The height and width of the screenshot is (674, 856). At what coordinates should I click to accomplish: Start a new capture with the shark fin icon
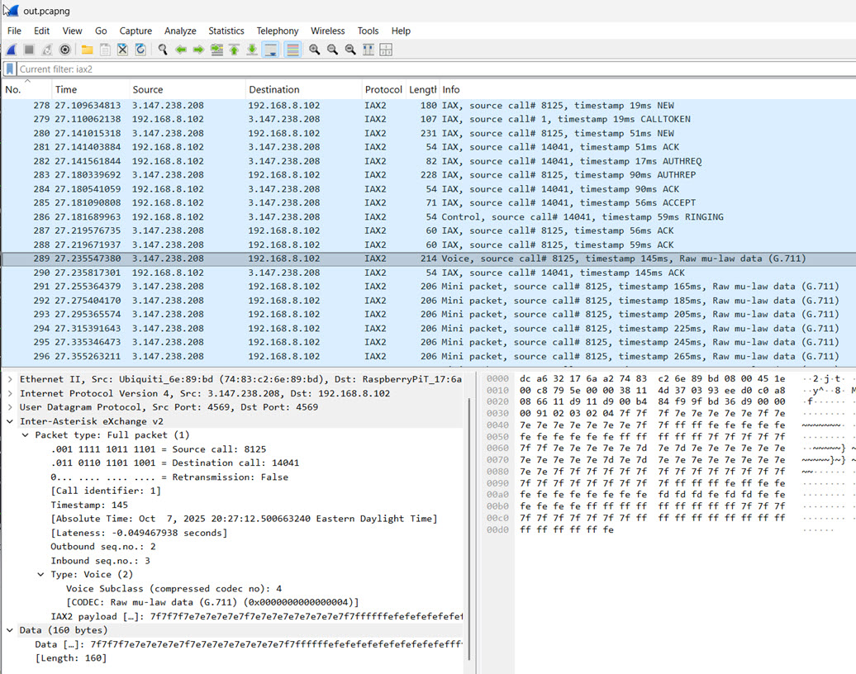click(12, 50)
